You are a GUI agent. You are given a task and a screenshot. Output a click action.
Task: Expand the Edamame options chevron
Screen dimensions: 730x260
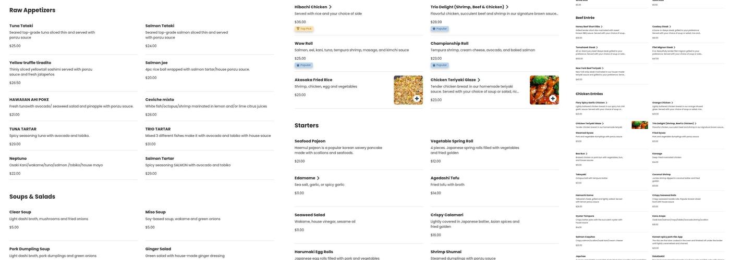(x=318, y=178)
